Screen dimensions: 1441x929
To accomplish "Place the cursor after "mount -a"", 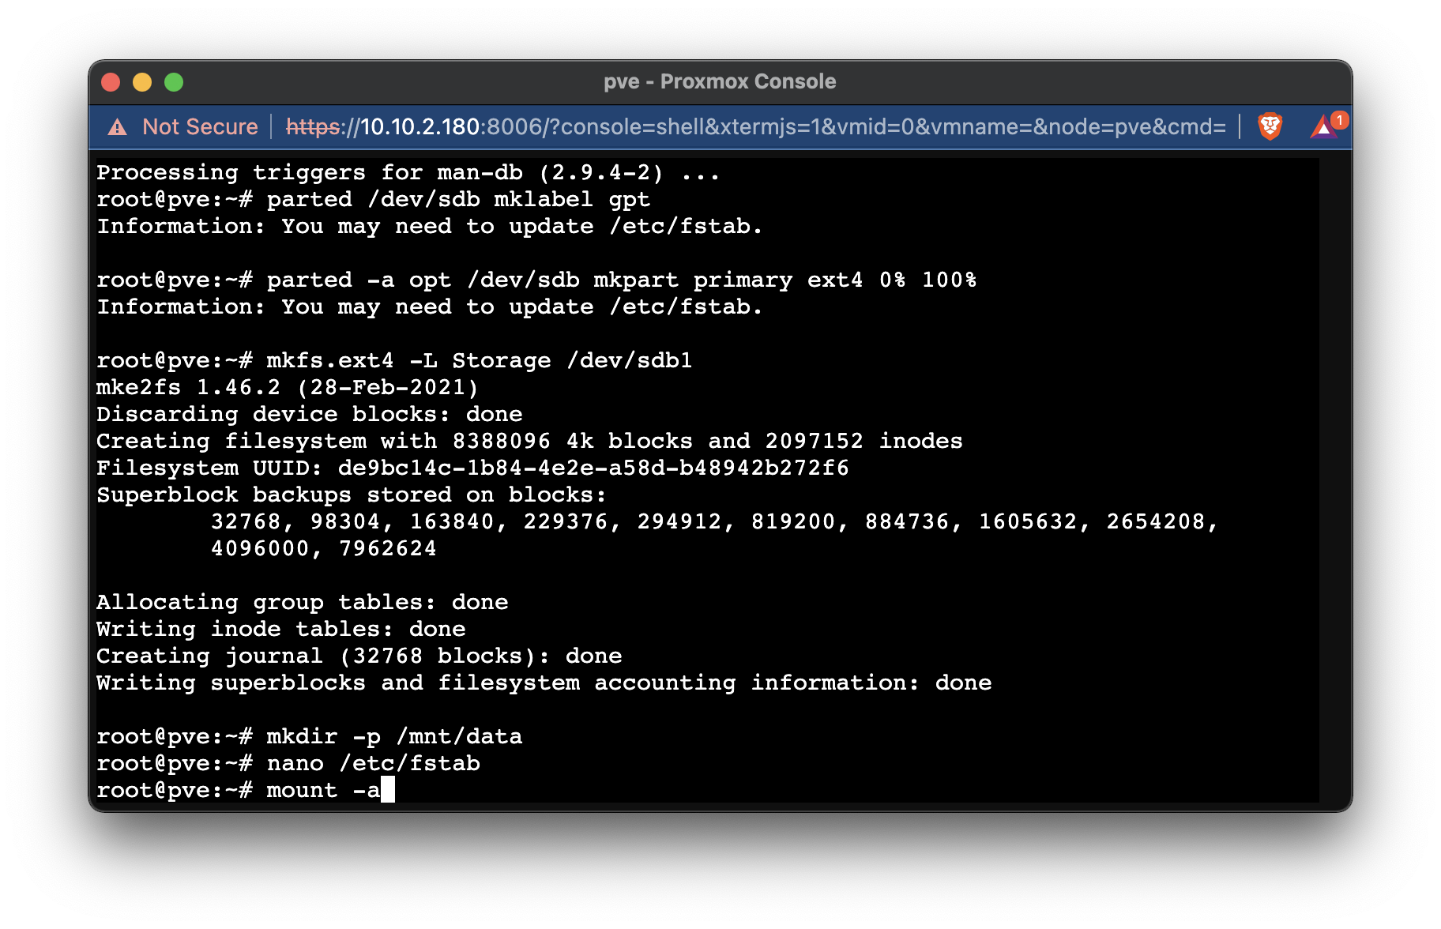I will click(x=388, y=789).
